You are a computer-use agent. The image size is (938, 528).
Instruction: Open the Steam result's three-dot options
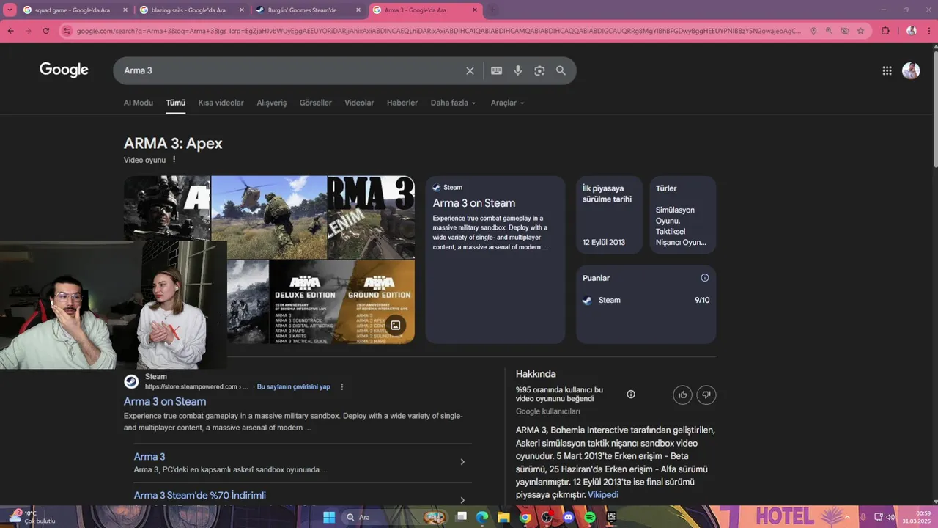point(341,387)
